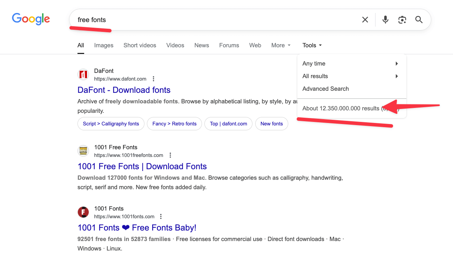The width and height of the screenshot is (453, 261).
Task: Click 'Top | dafont.com' sitelink chip
Action: point(228,124)
